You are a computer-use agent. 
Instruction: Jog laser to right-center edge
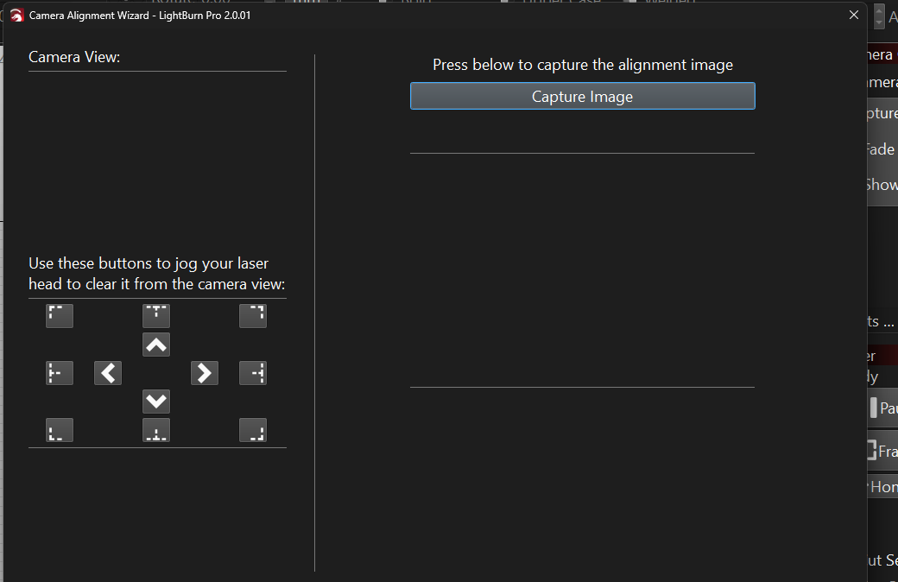[x=253, y=373]
